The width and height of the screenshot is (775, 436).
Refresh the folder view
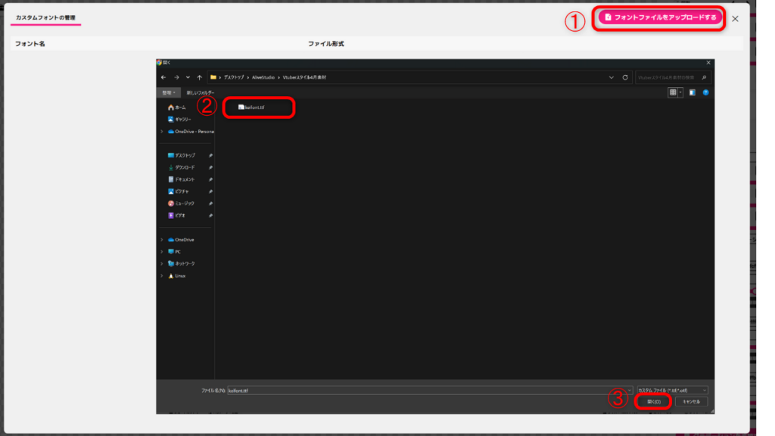pos(625,78)
